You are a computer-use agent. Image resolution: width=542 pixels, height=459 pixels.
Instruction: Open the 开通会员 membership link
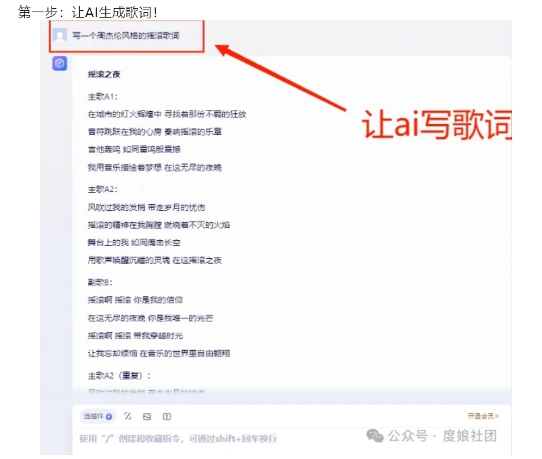pos(480,416)
